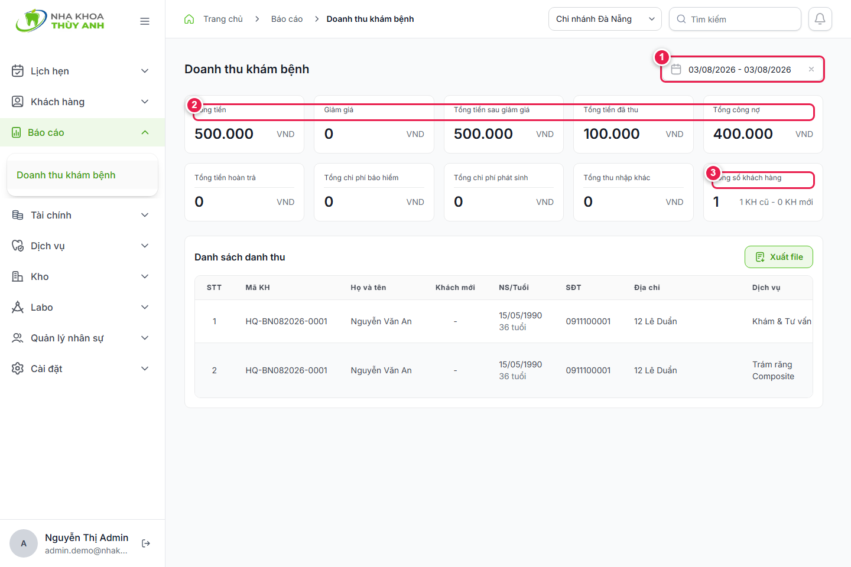This screenshot has width=851, height=567.
Task: Expand the Khách hàng menu chevron
Action: point(145,102)
